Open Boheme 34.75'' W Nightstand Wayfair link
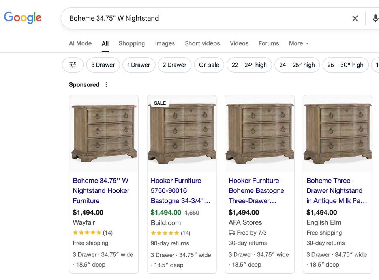The height and width of the screenshot is (280, 379). pyautogui.click(x=101, y=191)
